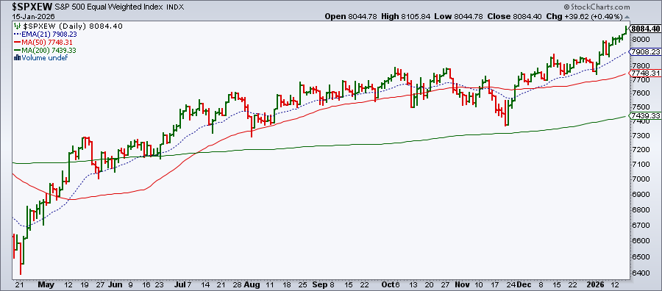Viewport: 662px width, 291px height.
Task: Click the MA(50) 7748.31 legend entry
Action: (x=48, y=43)
